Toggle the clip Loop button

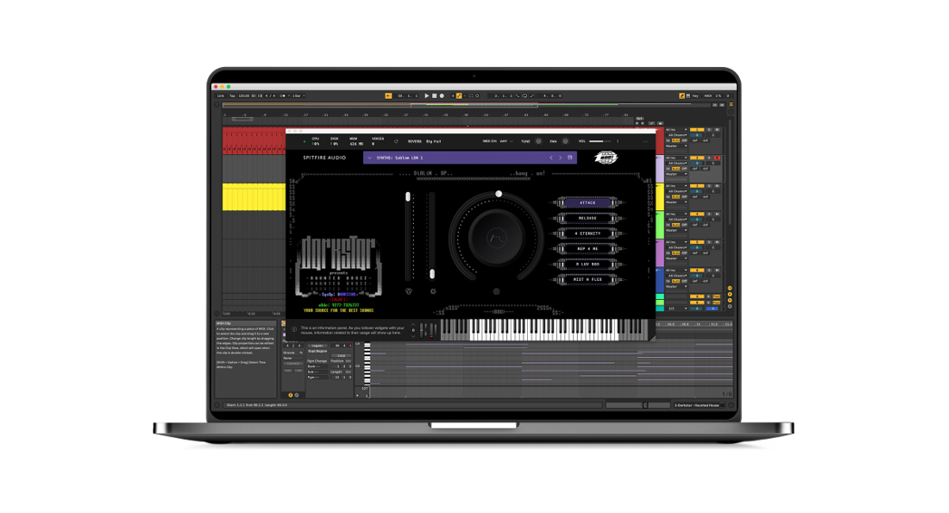341,355
